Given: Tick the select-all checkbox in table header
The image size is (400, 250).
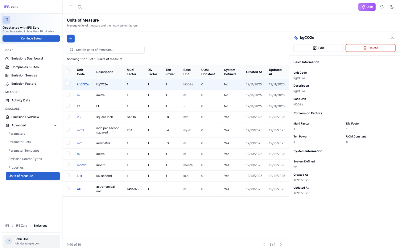Looking at the screenshot, I should 68,72.
